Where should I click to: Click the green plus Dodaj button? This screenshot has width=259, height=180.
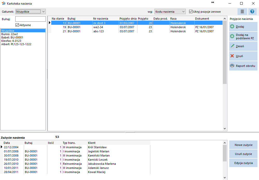coord(243,27)
